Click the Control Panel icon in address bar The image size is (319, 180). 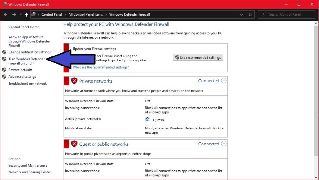tap(34, 14)
